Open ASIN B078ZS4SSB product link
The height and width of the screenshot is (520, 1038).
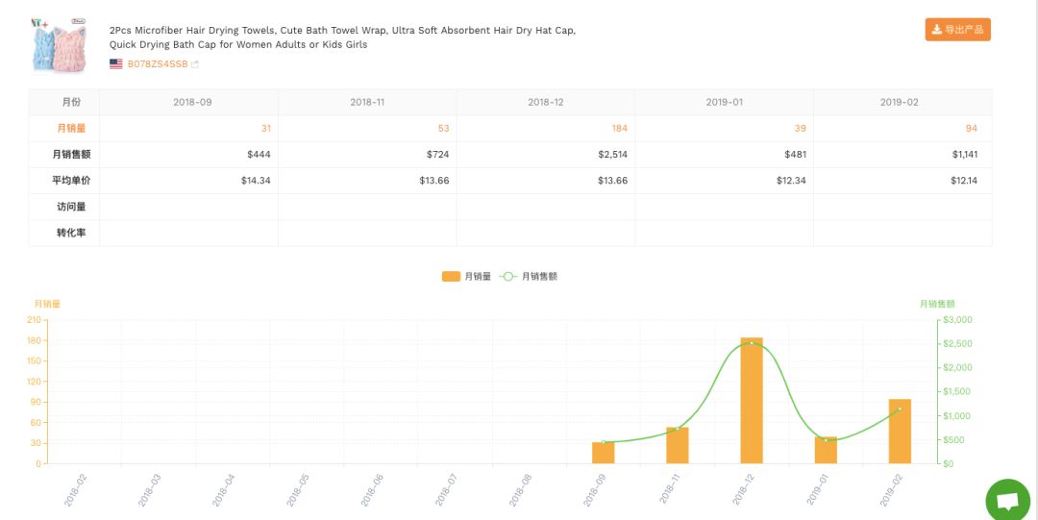pos(158,64)
